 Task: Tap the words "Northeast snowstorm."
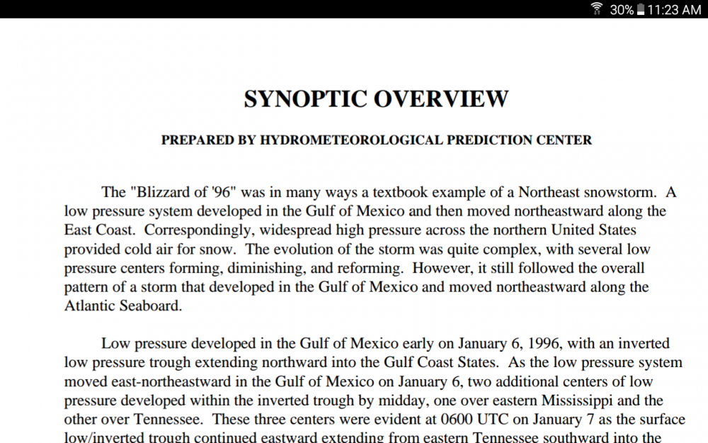(588, 192)
